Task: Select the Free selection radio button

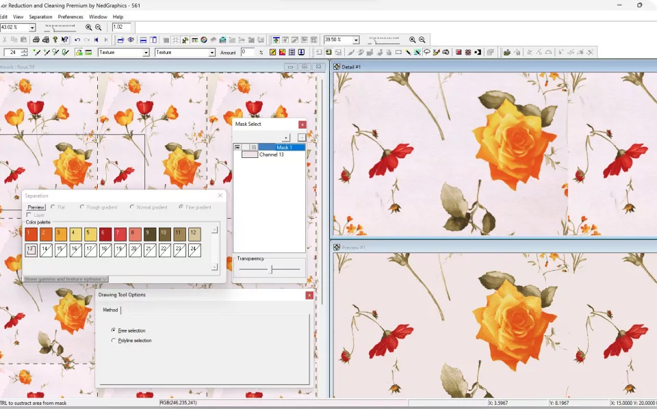Action: 114,330
